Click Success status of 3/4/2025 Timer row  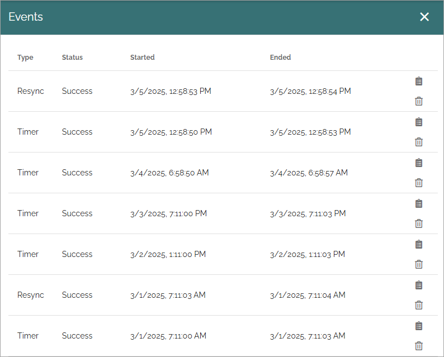(x=77, y=173)
